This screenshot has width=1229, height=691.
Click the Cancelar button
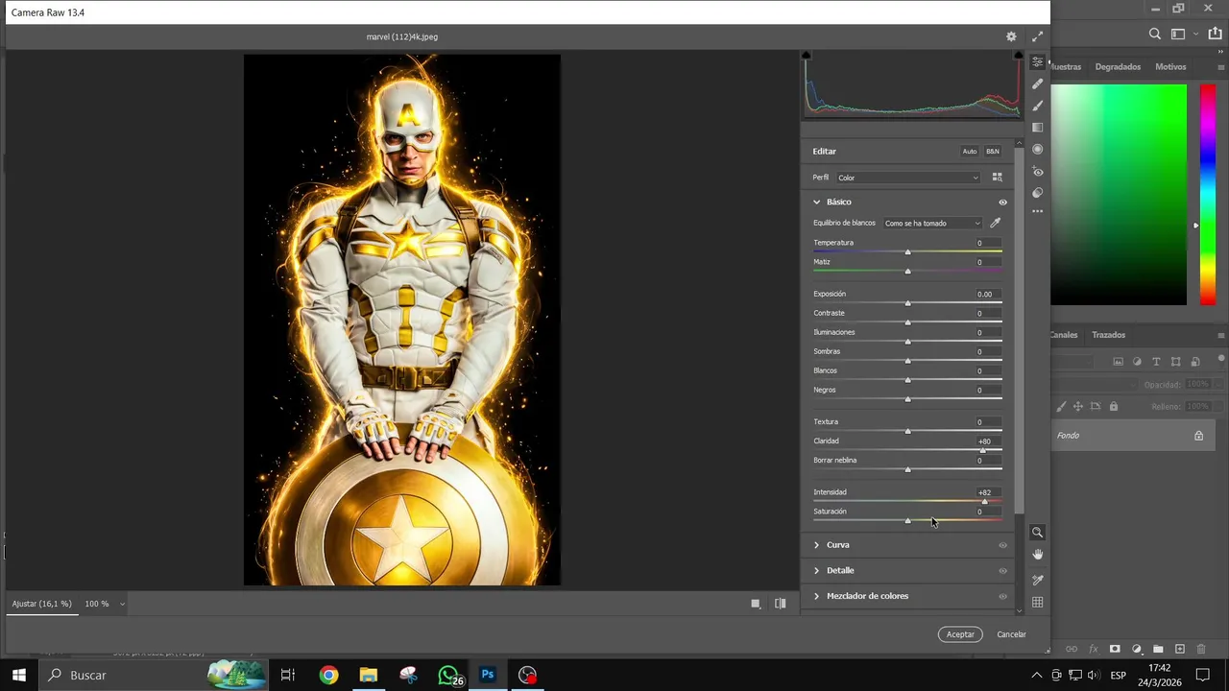[x=1011, y=634]
